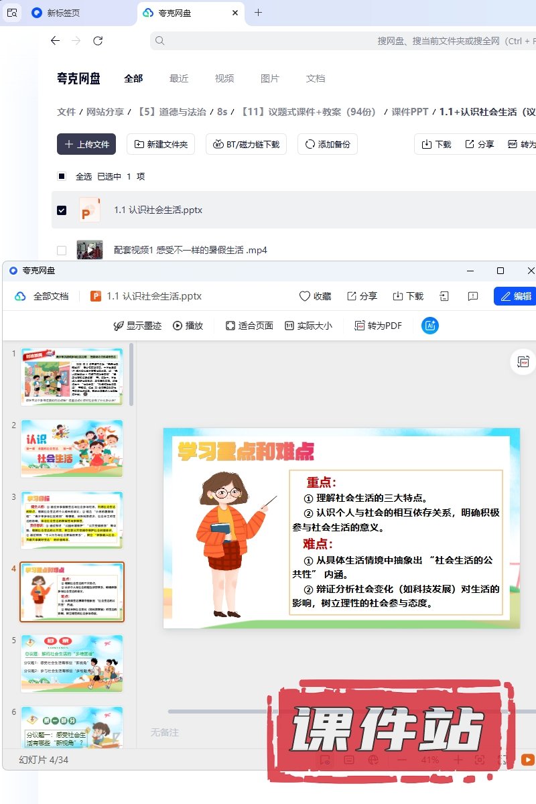Toggle the 全选 select-all checkbox

point(62,177)
